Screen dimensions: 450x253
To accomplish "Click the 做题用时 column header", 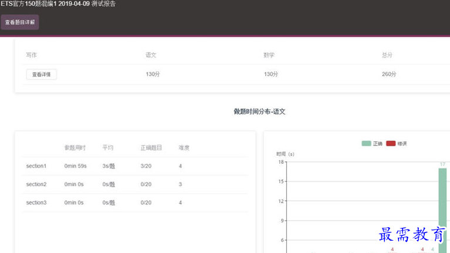I will coord(75,148).
